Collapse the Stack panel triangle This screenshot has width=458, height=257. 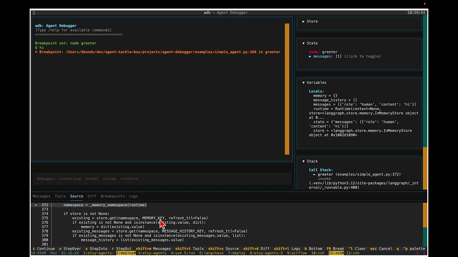(x=303, y=161)
